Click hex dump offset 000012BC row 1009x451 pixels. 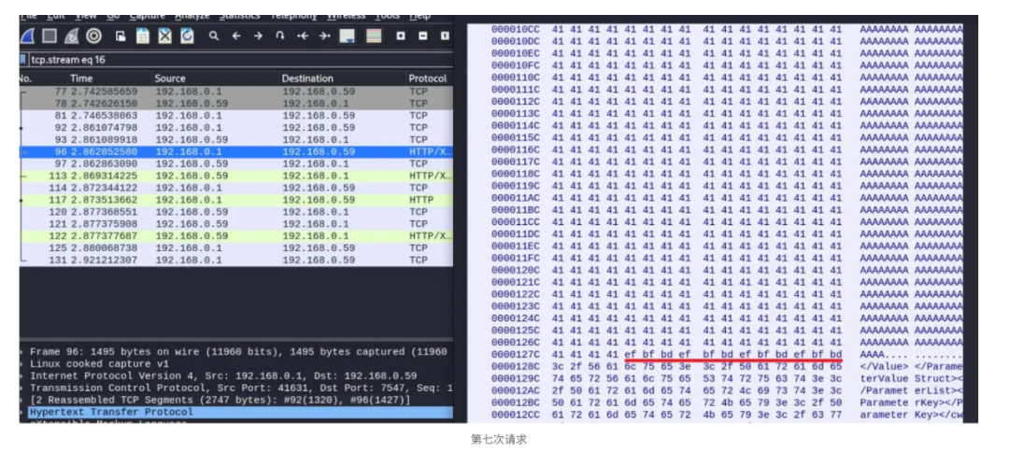point(727,402)
